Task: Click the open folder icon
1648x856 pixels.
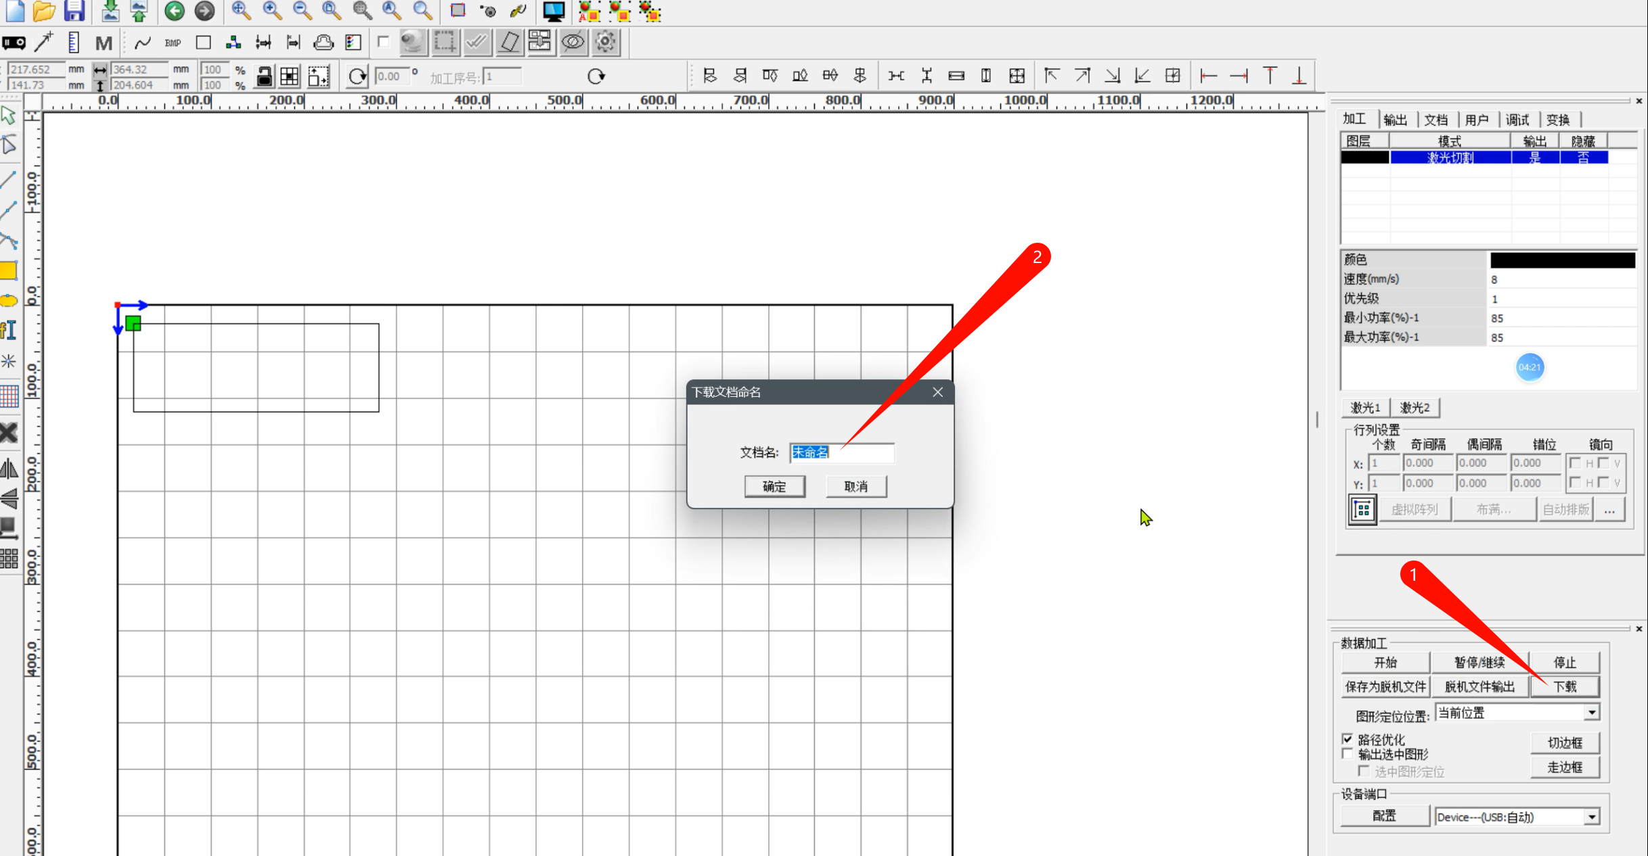Action: click(43, 10)
